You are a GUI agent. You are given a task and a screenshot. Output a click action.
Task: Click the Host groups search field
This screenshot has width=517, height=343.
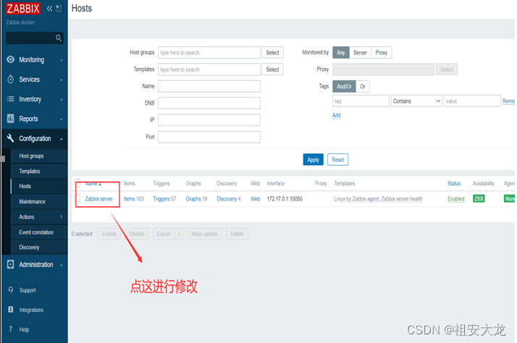point(209,53)
